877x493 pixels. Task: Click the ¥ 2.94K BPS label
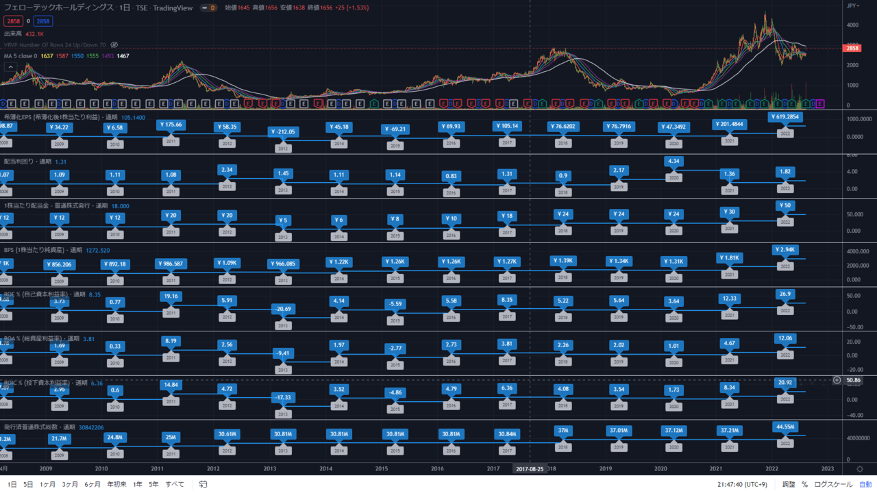point(785,250)
